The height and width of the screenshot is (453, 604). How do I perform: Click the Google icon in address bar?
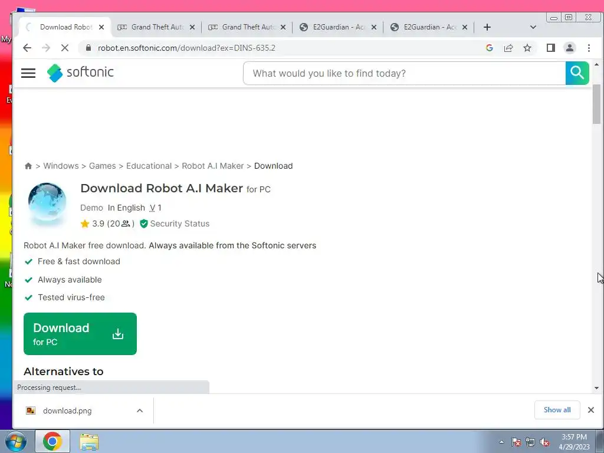[x=490, y=48]
